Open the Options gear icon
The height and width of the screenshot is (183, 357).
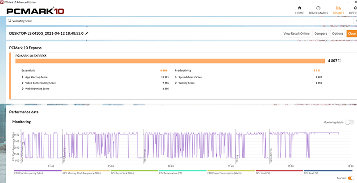pos(355,8)
